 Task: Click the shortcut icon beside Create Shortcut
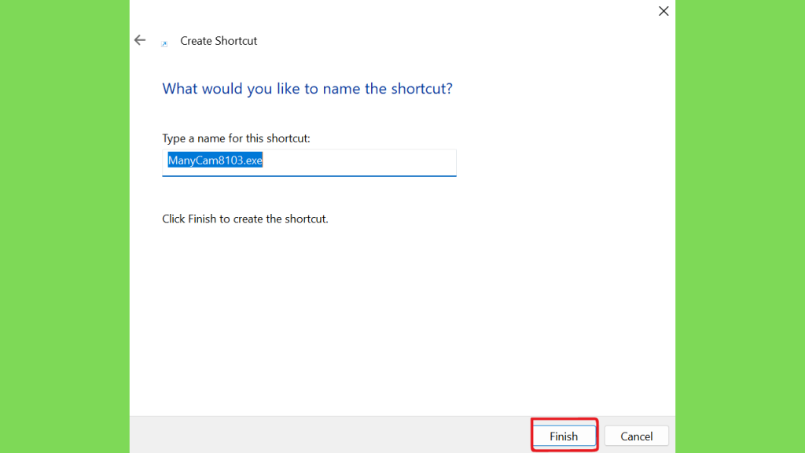[164, 43]
